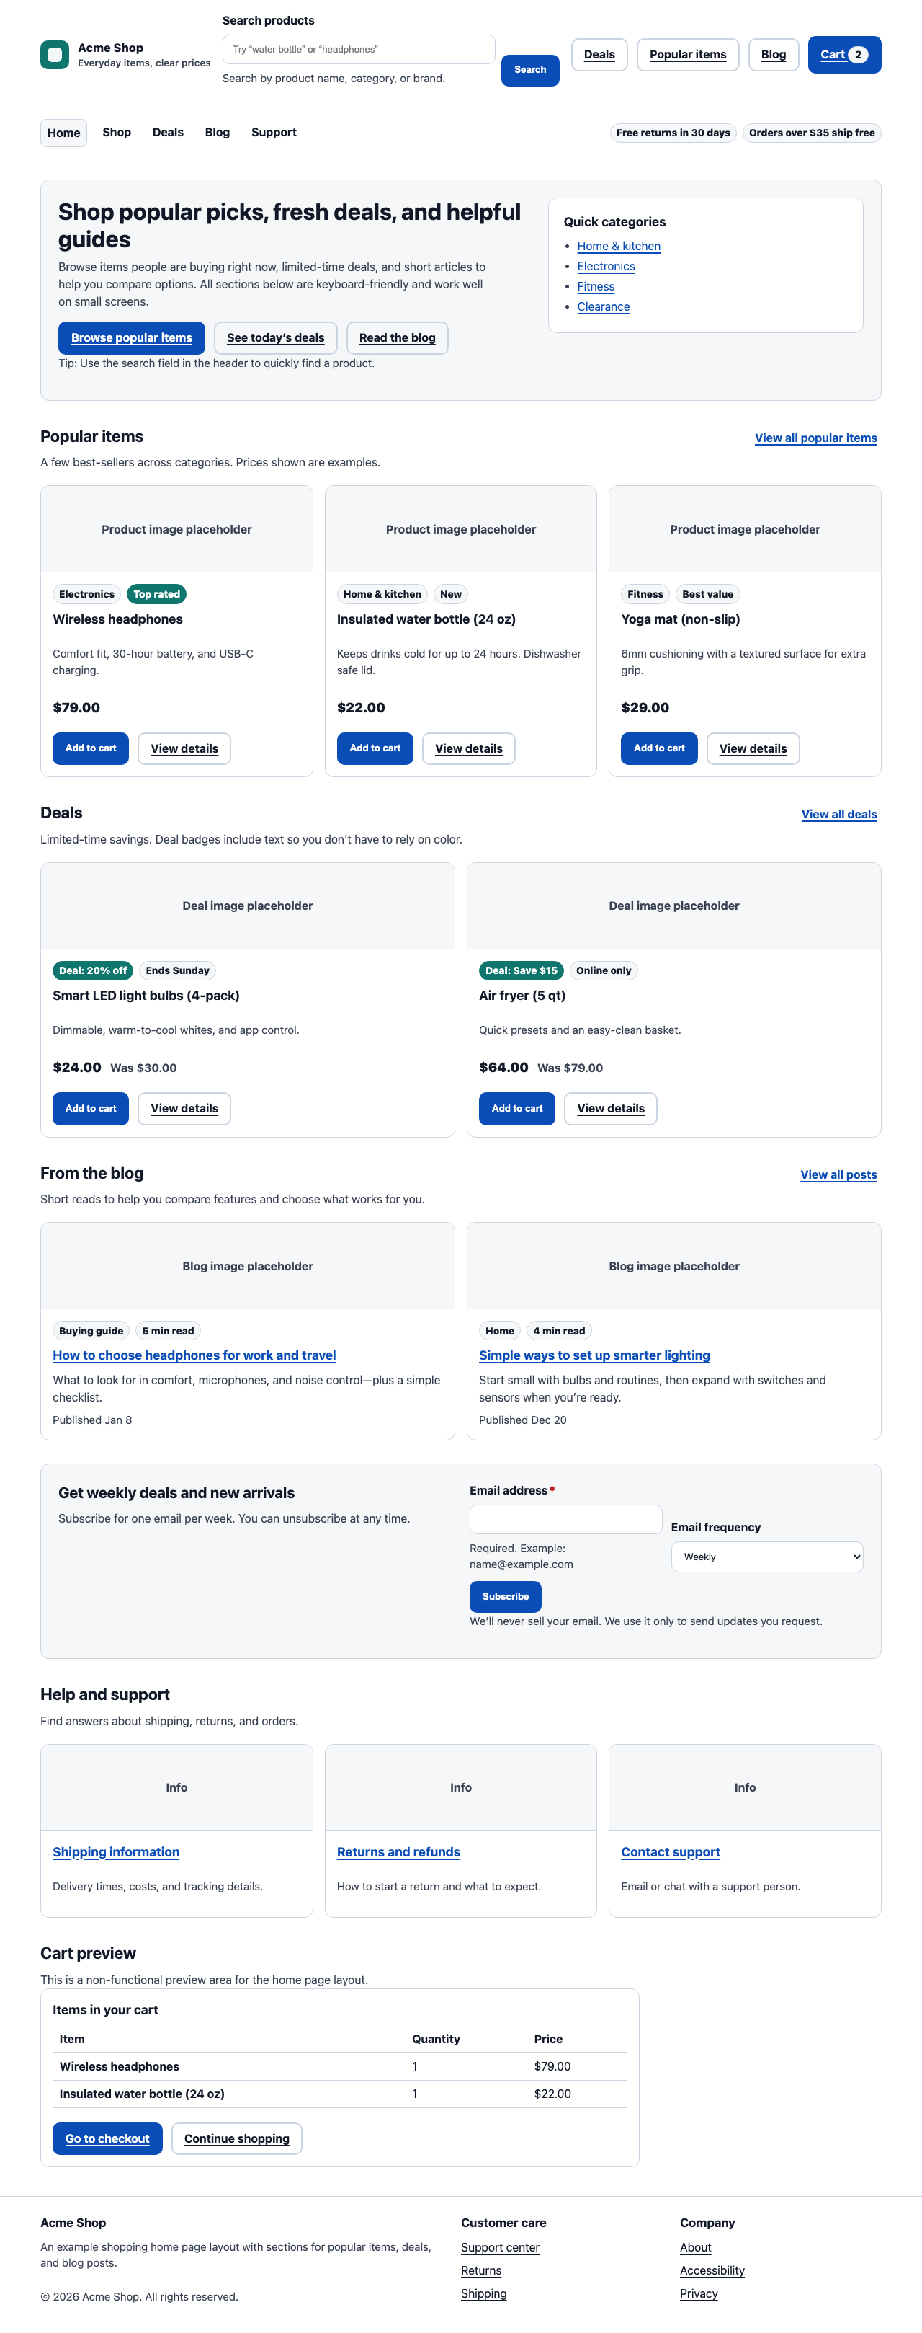
Task: Focus the email address field
Action: coord(565,1519)
